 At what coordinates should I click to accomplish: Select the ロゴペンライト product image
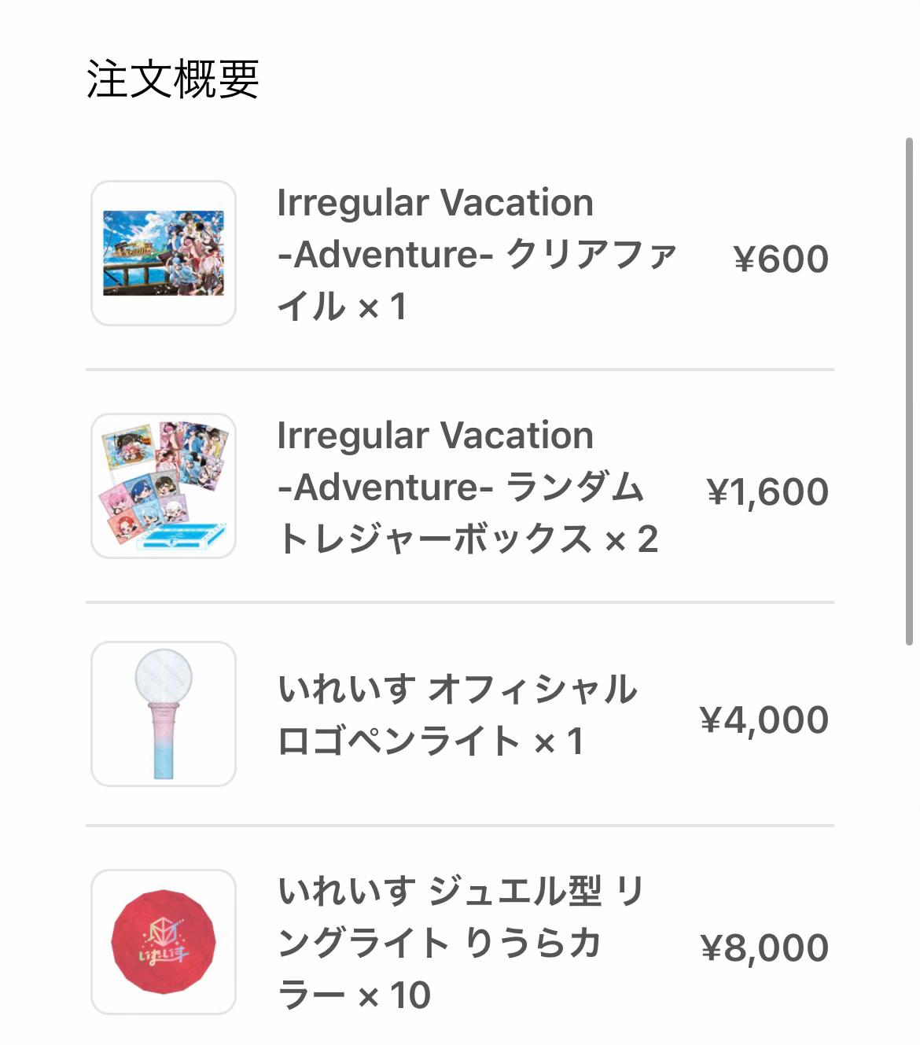point(164,714)
